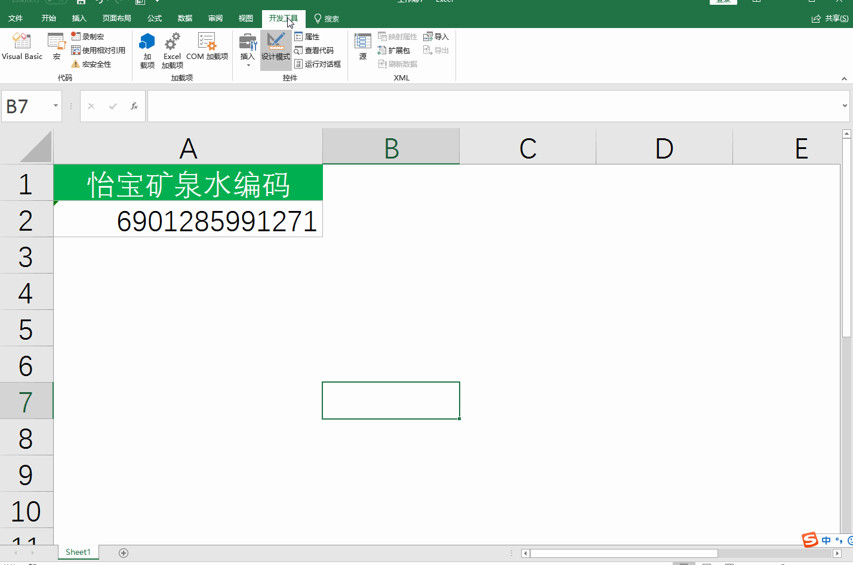Expand the formula bar with arrow

pos(845,106)
